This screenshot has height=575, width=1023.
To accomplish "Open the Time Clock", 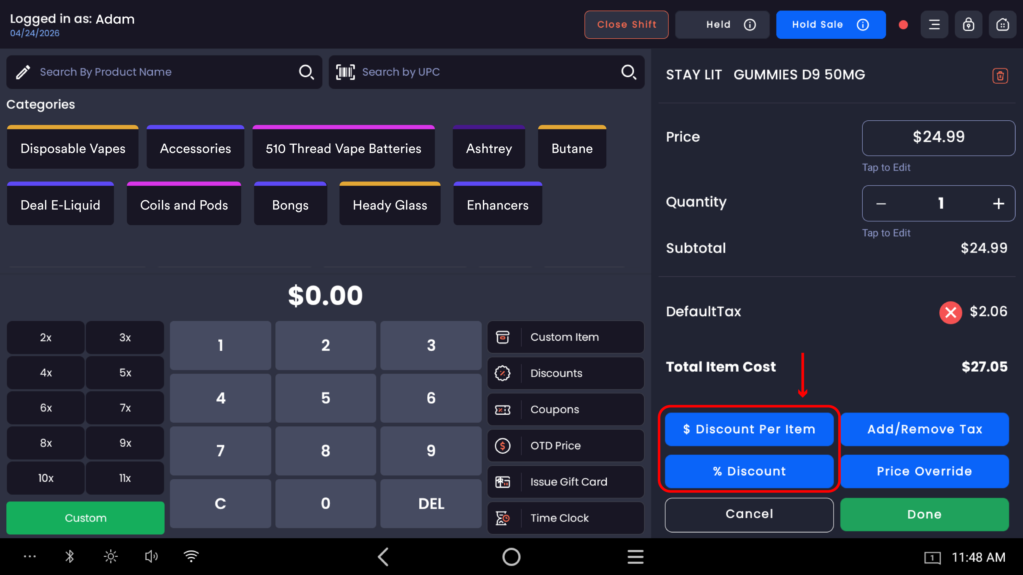I will [x=565, y=517].
